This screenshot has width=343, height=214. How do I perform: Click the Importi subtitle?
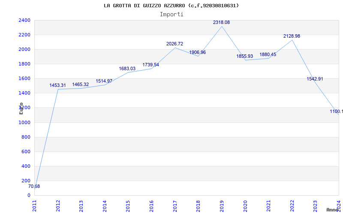171,15
